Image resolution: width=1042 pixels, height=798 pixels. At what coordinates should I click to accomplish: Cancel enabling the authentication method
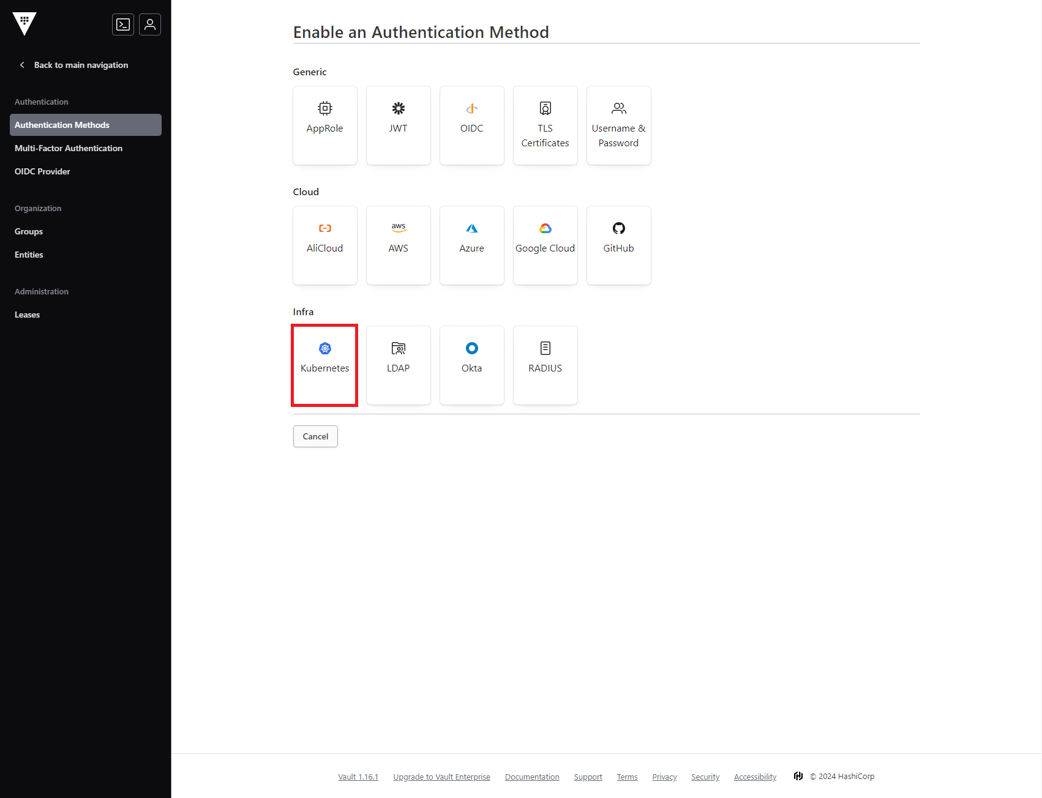[315, 436]
